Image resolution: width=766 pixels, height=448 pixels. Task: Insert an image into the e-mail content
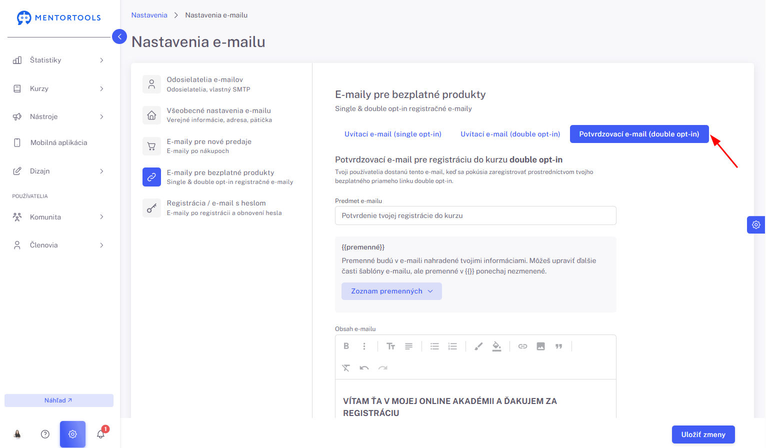click(540, 346)
